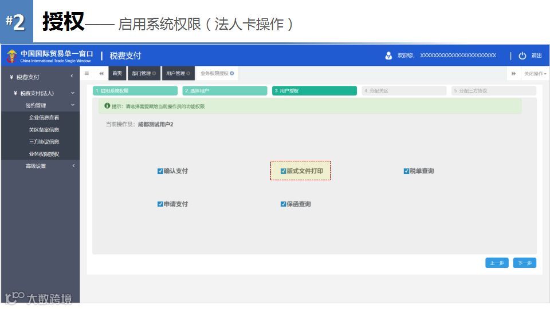The width and height of the screenshot is (550, 309).
Task: Open 企业信息查看 in sidebar
Action: click(x=44, y=118)
